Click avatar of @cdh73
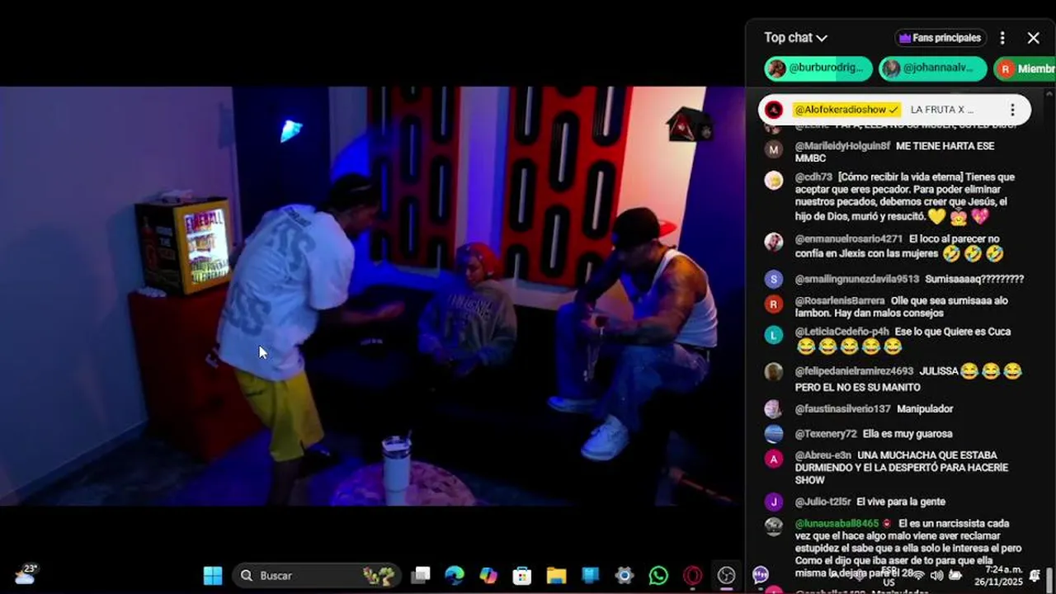 tap(773, 181)
